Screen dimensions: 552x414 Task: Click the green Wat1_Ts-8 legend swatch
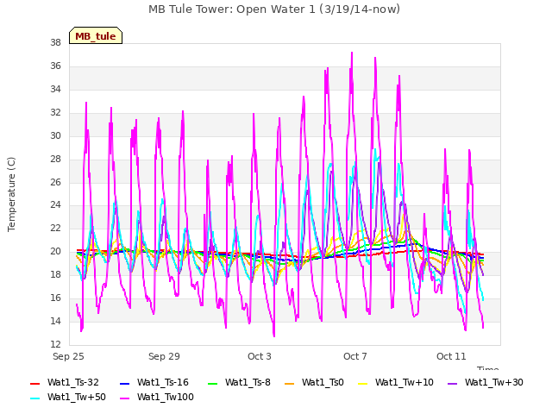(x=213, y=383)
